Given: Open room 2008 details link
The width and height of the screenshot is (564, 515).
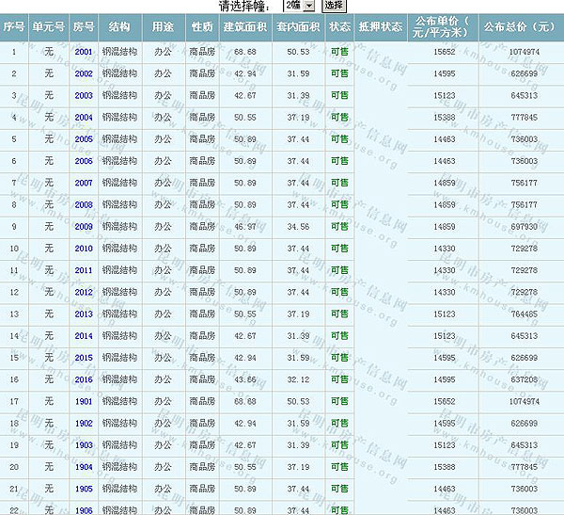Looking at the screenshot, I should coord(84,204).
